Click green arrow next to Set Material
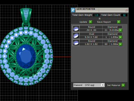The height and width of the screenshot is (101, 134). pyautogui.click(x=123, y=85)
